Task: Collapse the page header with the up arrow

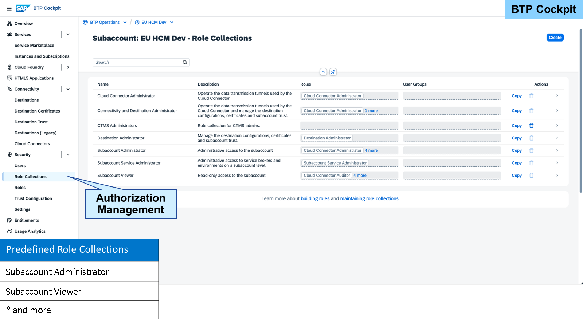Action: pos(323,72)
